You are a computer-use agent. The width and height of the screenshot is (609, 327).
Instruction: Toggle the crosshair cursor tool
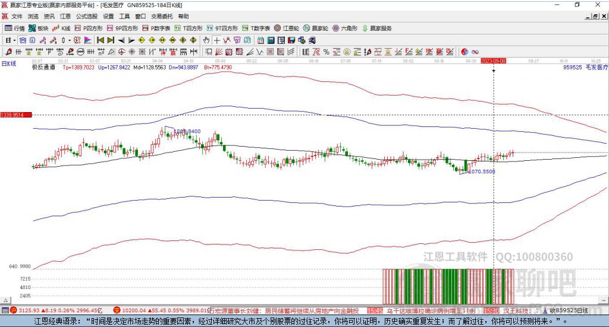216,40
